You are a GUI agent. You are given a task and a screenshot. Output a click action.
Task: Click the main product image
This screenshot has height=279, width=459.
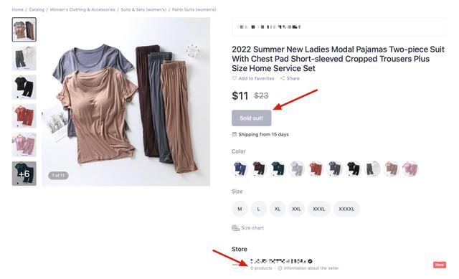(x=126, y=102)
